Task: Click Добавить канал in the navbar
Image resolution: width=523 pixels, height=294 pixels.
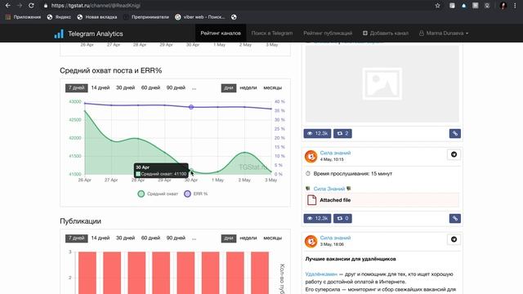Action: click(x=386, y=33)
